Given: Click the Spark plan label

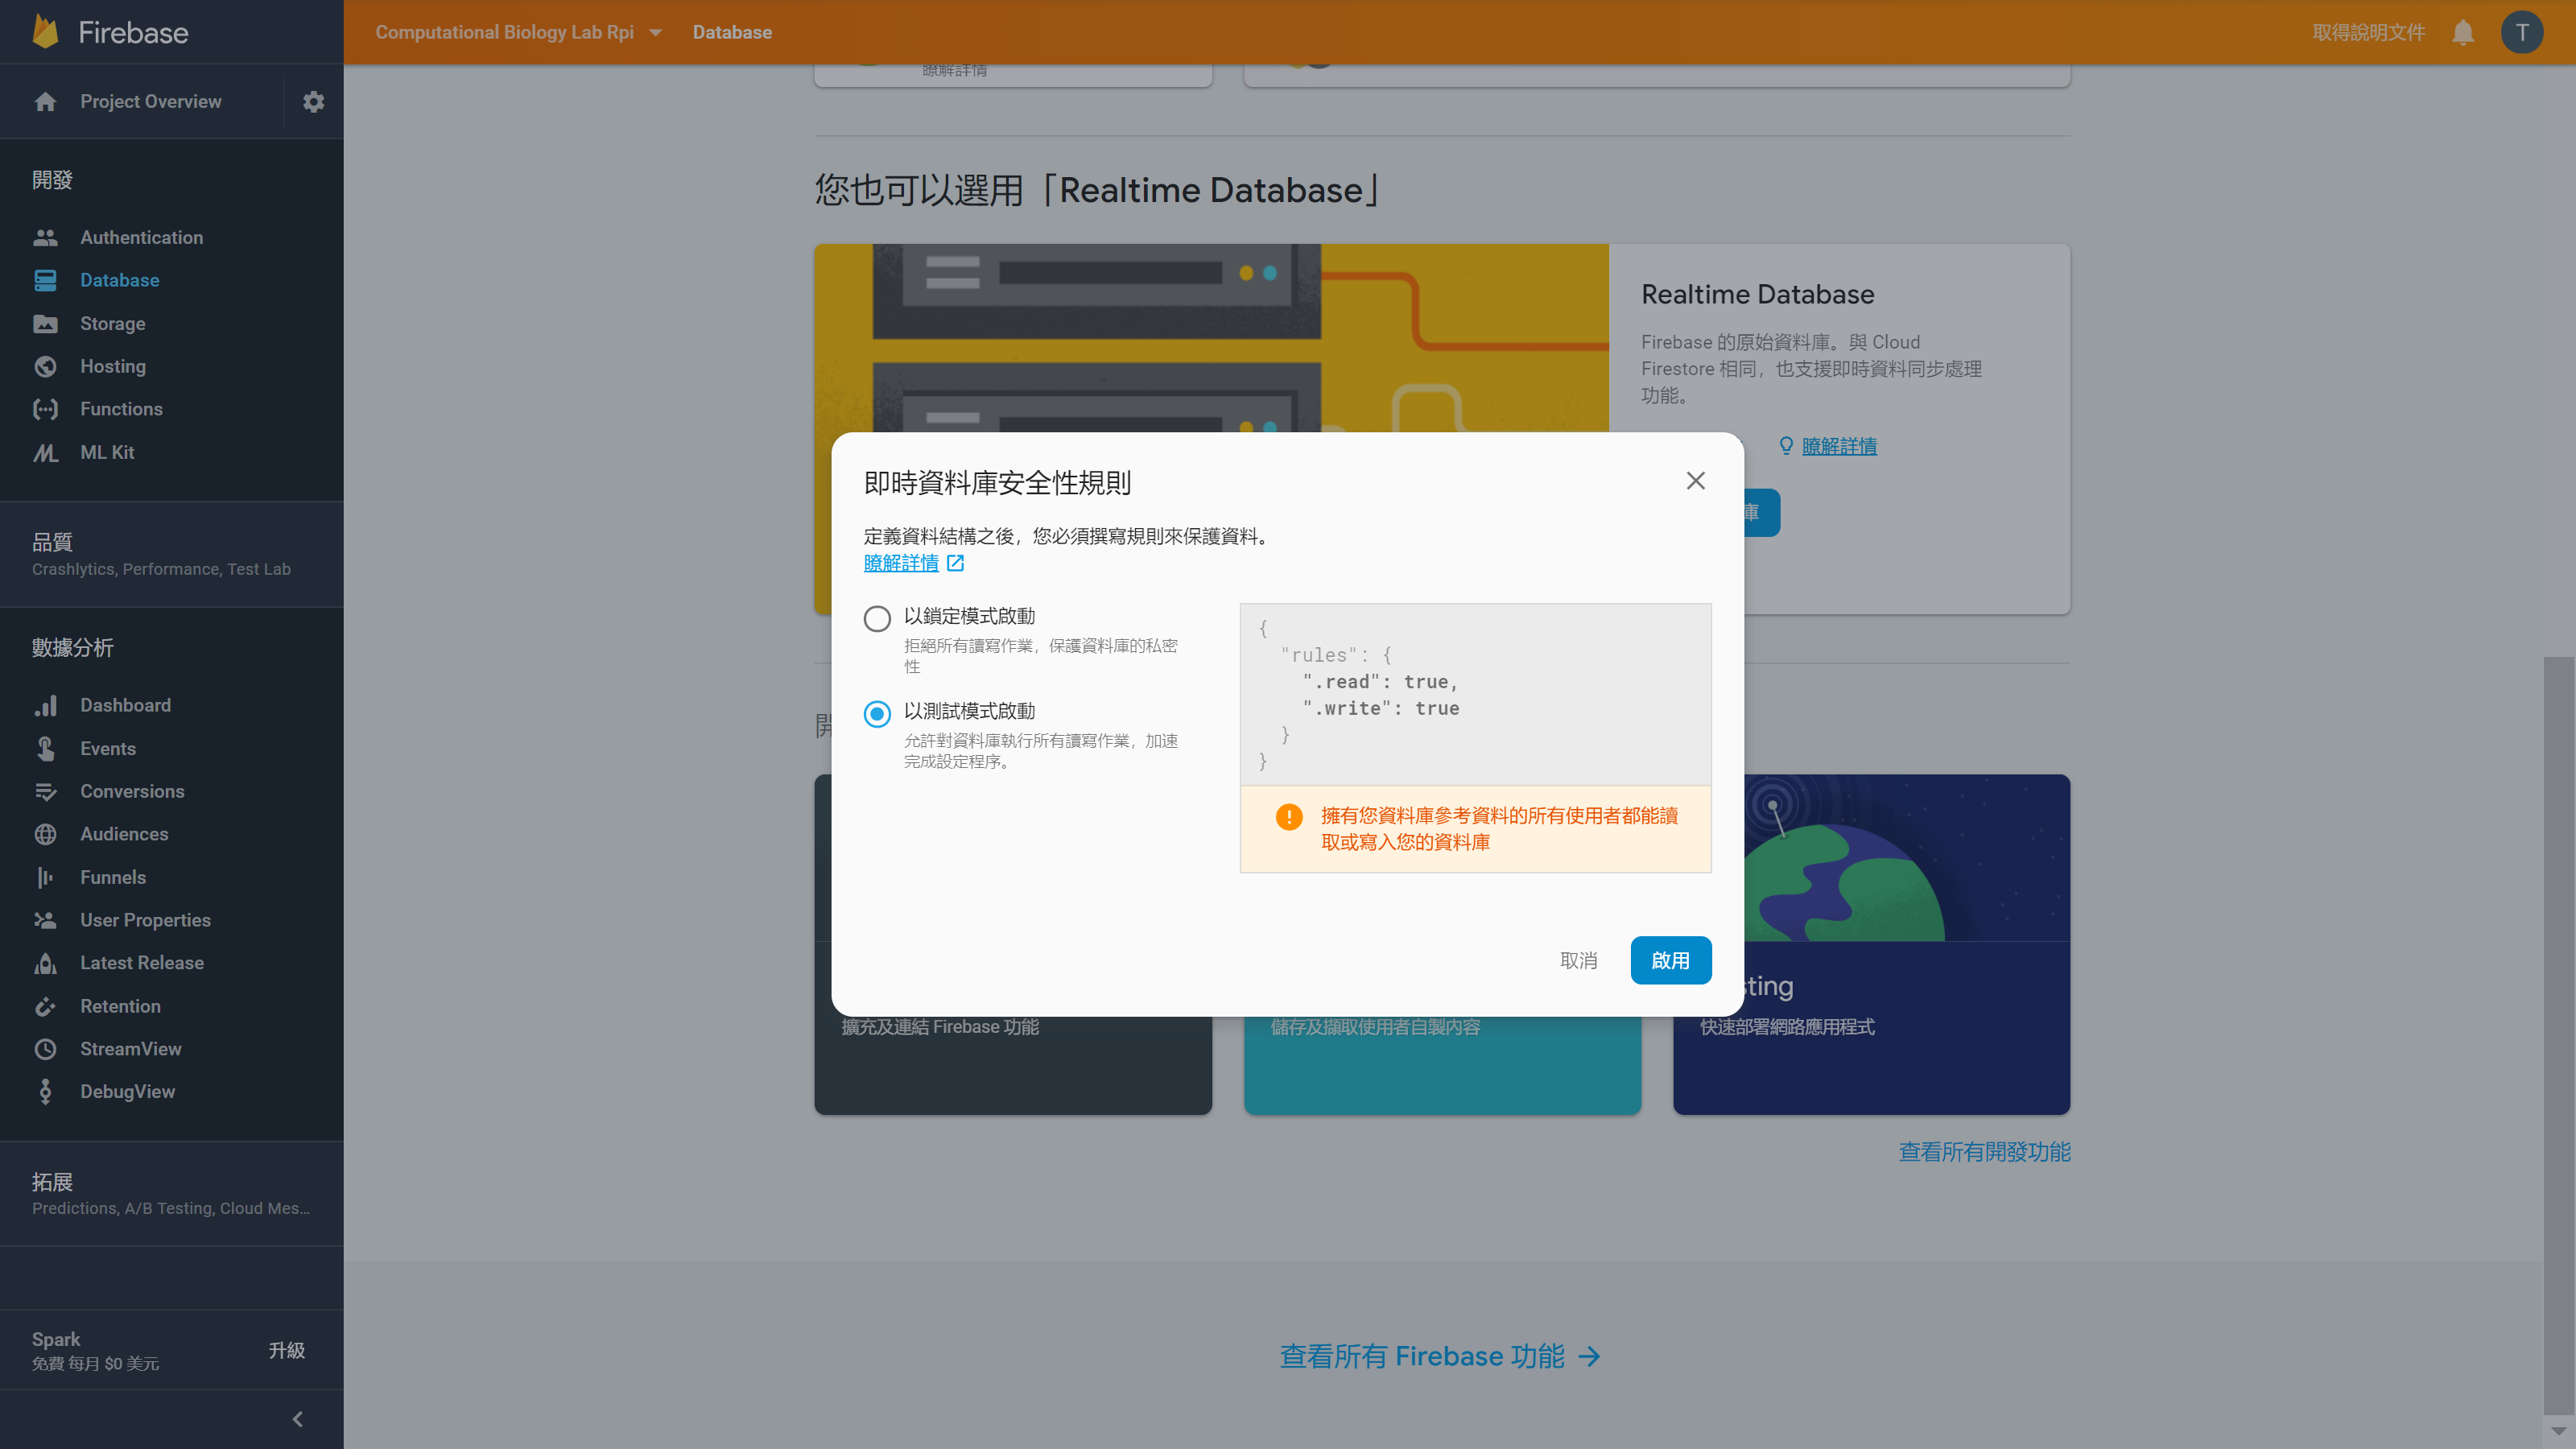Looking at the screenshot, I should 56,1340.
